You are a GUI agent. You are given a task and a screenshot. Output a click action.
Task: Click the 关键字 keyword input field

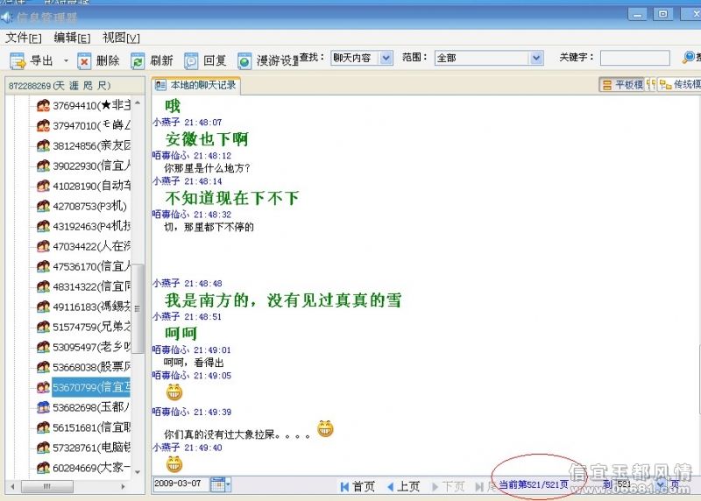pyautogui.click(x=634, y=58)
